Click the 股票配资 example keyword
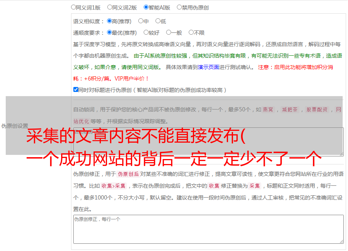This screenshot has height=251, width=348. [317, 109]
